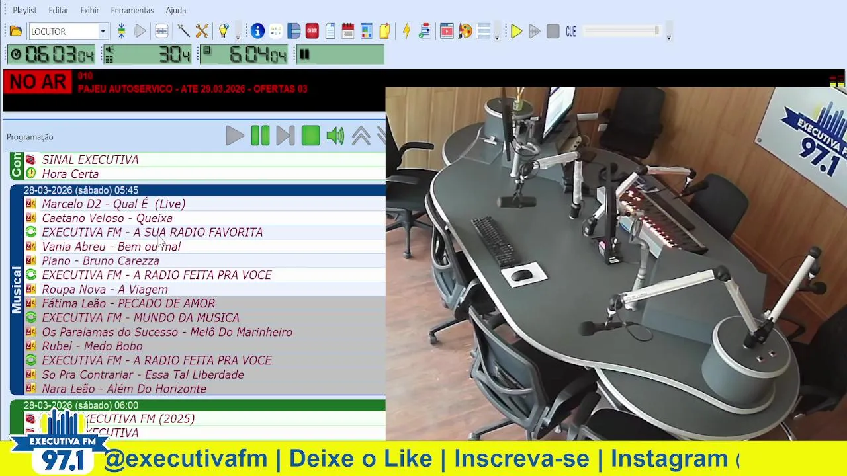The image size is (847, 476).
Task: Open the red video window icon
Action: (447, 31)
